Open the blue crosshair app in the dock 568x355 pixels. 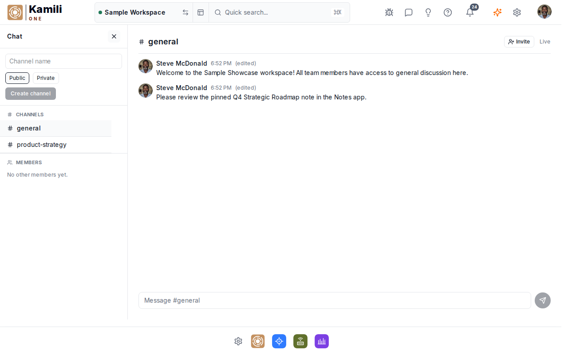point(279,341)
